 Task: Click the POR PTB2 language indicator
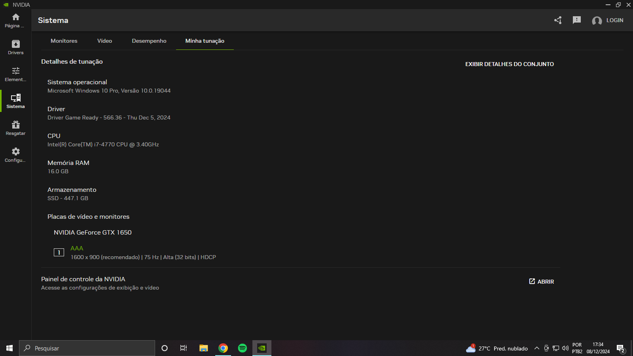coord(577,348)
